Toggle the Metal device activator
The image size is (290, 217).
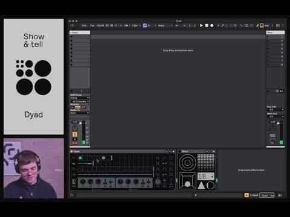click(180, 151)
